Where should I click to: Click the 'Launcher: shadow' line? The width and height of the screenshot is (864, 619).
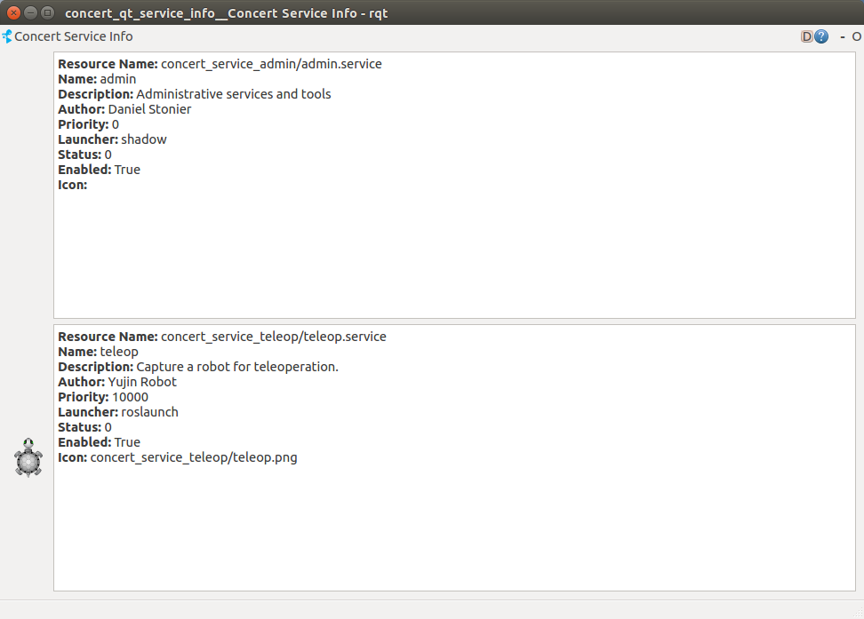point(112,139)
